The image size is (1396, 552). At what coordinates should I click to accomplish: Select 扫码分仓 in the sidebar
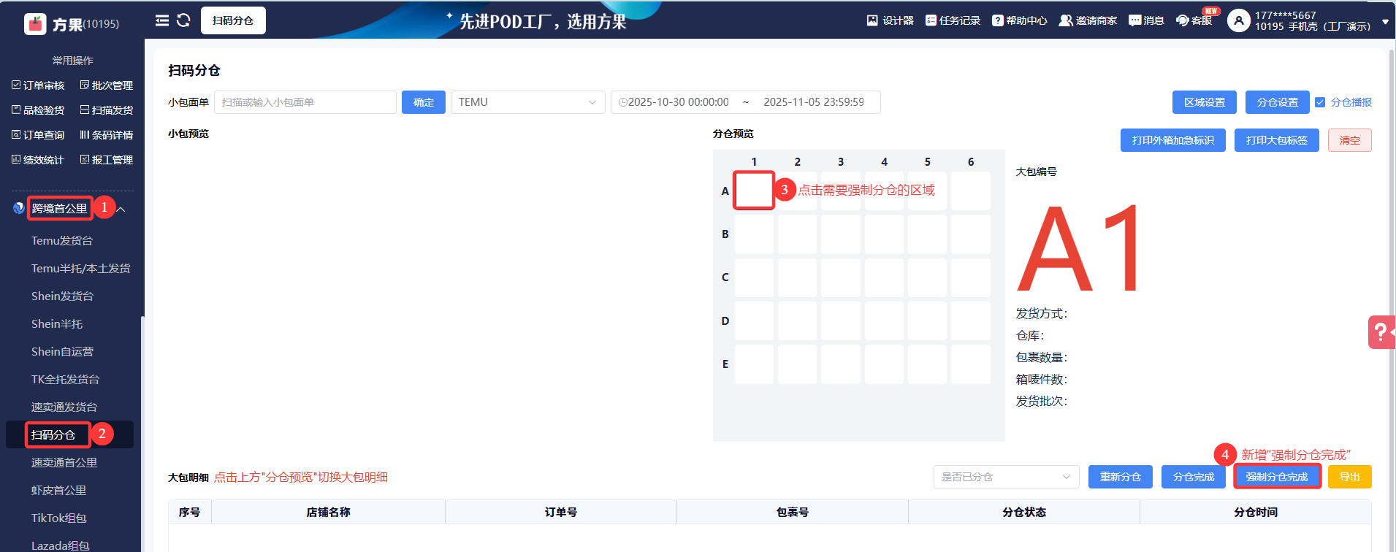coord(53,435)
